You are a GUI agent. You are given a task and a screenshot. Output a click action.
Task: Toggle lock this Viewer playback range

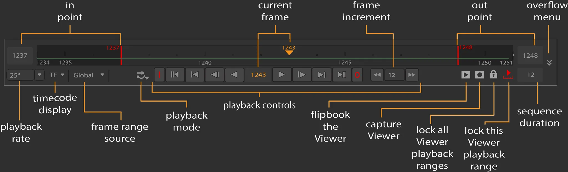(508, 75)
